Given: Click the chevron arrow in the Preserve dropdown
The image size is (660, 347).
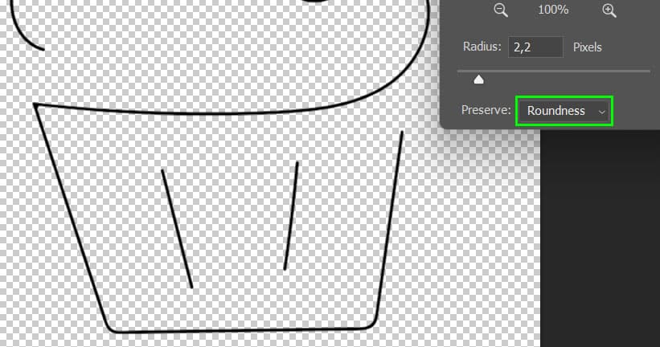Looking at the screenshot, I should pyautogui.click(x=601, y=112).
